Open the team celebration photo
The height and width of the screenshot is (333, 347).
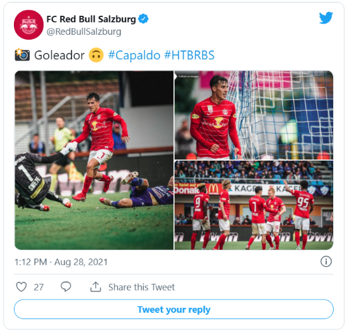point(254,205)
